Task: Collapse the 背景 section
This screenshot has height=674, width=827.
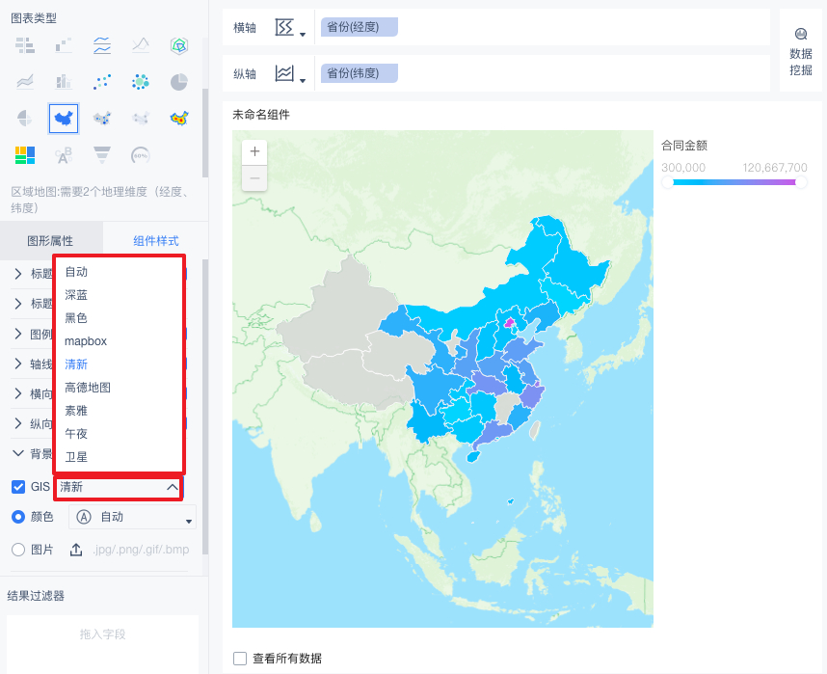Action: pyautogui.click(x=18, y=453)
